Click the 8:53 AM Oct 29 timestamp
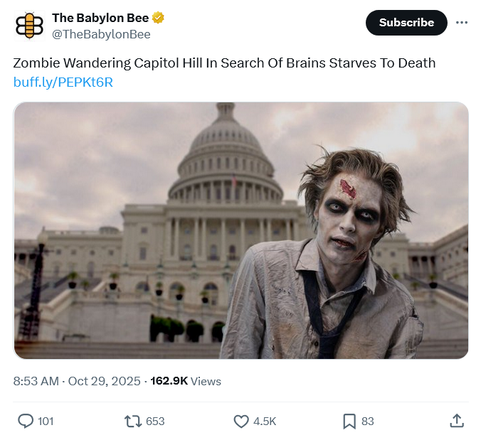 [x=77, y=381]
